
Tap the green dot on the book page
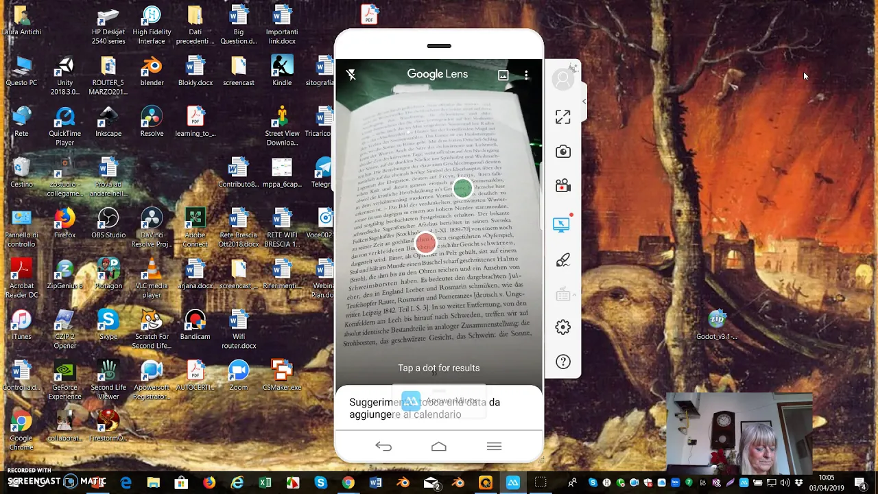pyautogui.click(x=463, y=187)
